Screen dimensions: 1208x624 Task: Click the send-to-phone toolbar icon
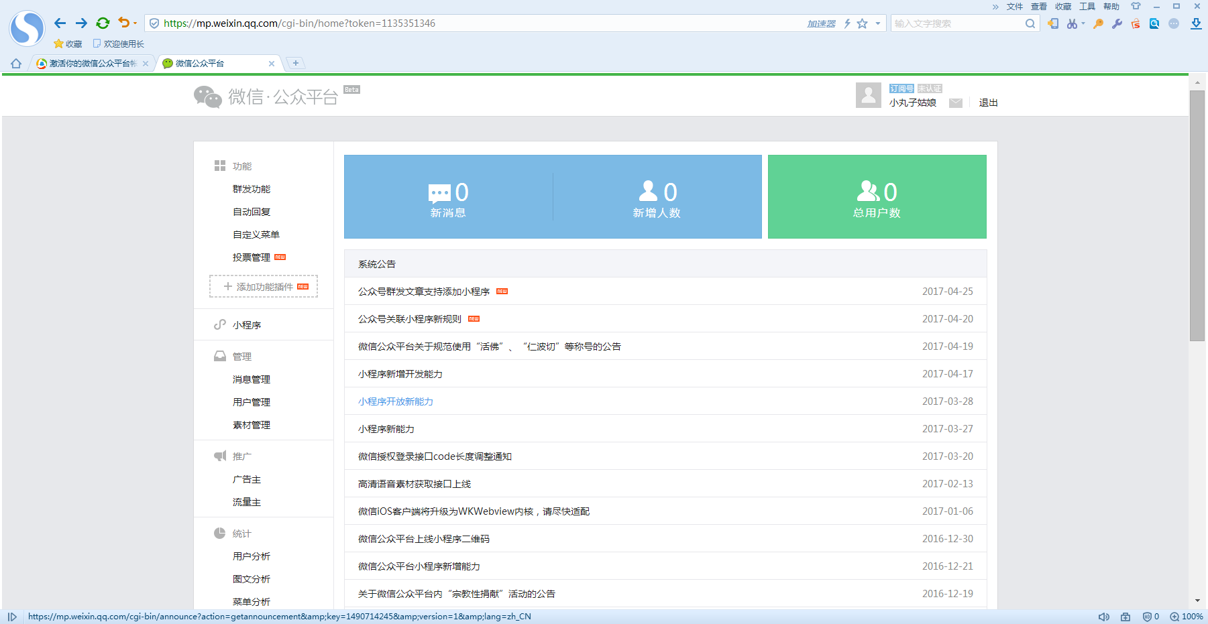click(x=1053, y=23)
